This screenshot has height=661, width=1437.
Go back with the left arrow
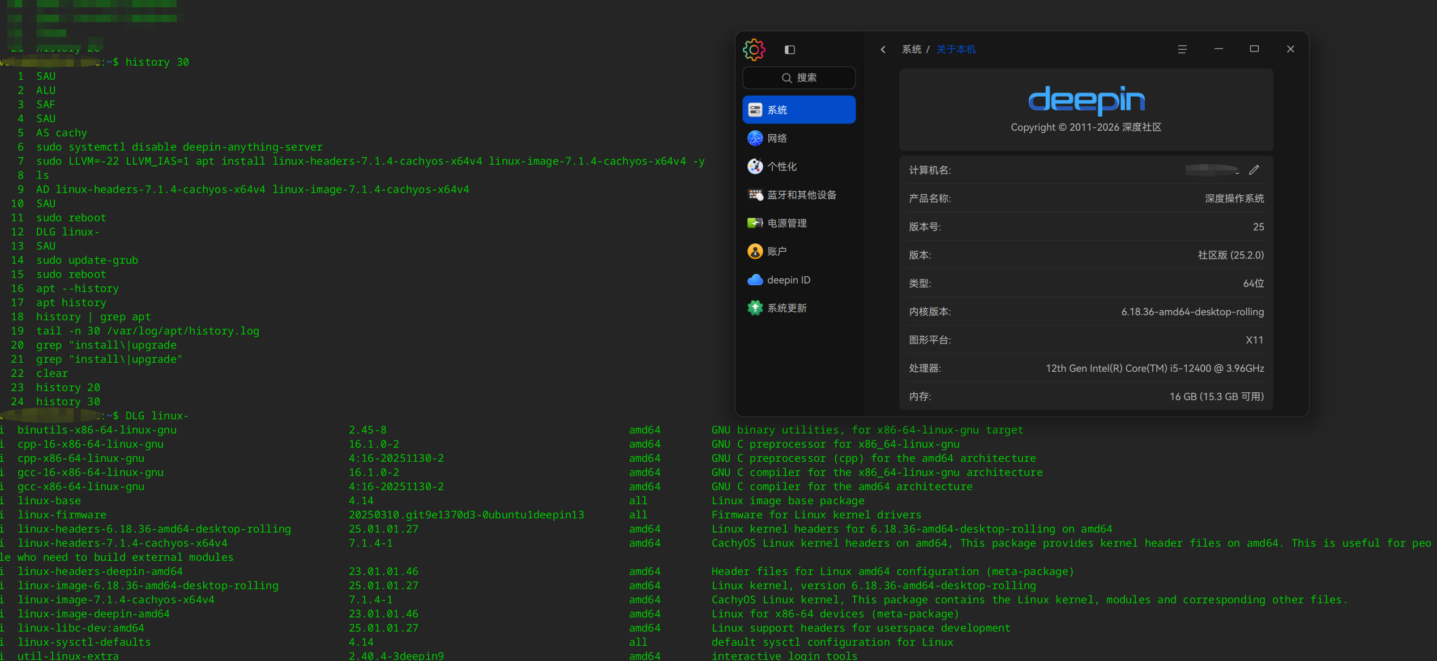[883, 50]
